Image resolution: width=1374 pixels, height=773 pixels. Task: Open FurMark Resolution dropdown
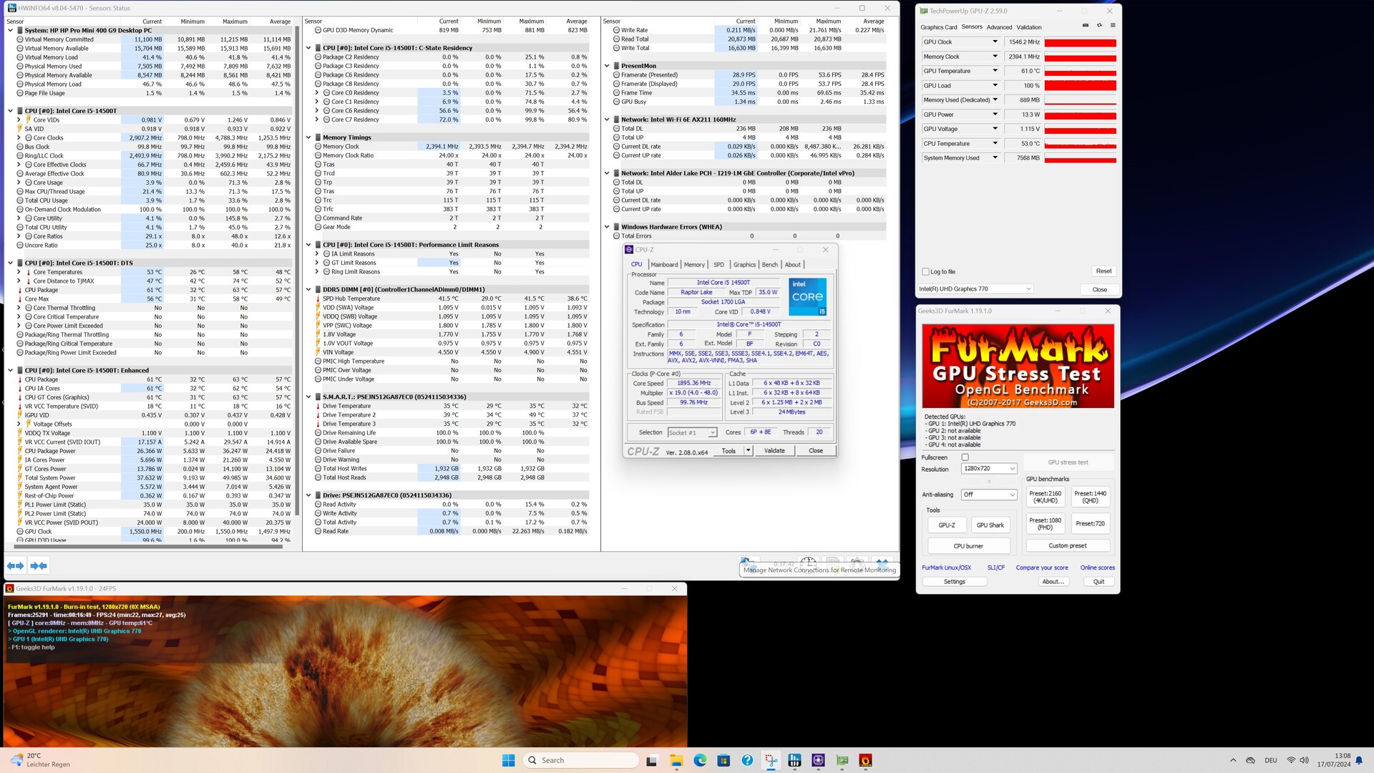pyautogui.click(x=989, y=469)
